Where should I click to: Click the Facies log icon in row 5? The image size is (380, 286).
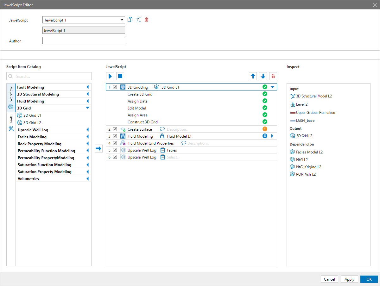[163, 150]
